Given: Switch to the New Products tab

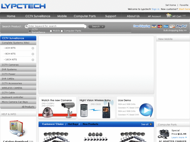Looking at the screenshot, I should (x=90, y=124).
